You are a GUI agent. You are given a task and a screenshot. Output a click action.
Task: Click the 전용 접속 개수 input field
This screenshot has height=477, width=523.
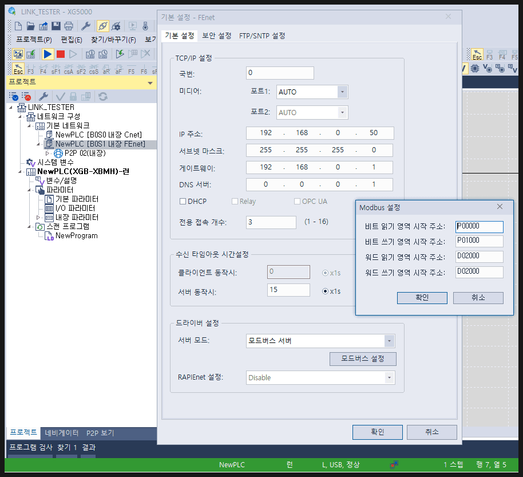pyautogui.click(x=271, y=222)
